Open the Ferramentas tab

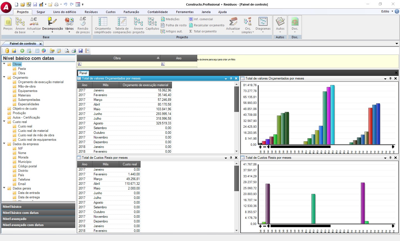[x=185, y=12]
